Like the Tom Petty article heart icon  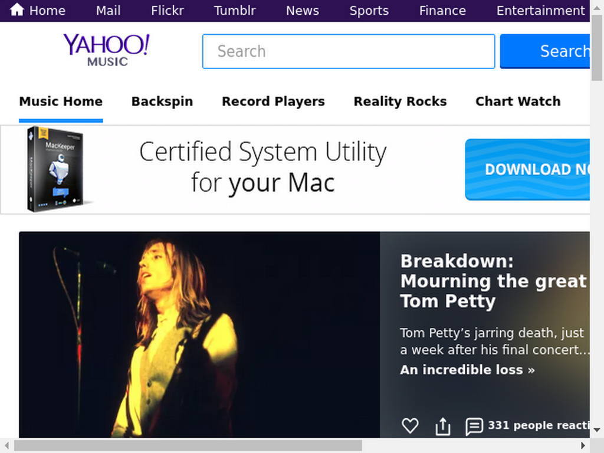click(410, 426)
